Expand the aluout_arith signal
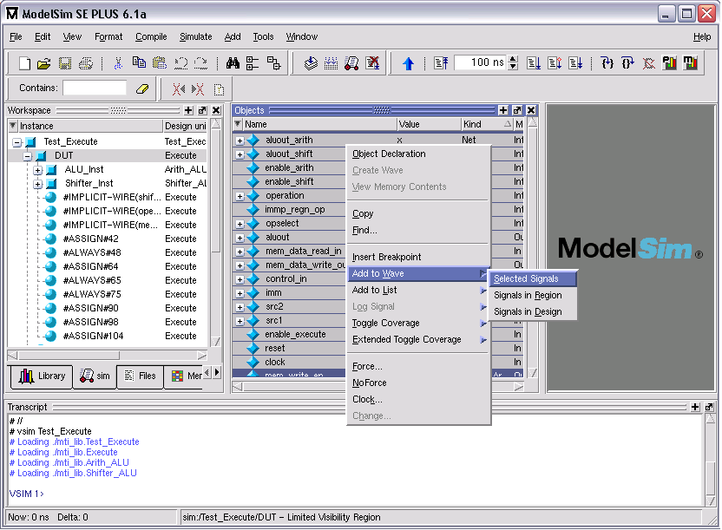The height and width of the screenshot is (530, 722). [240, 141]
